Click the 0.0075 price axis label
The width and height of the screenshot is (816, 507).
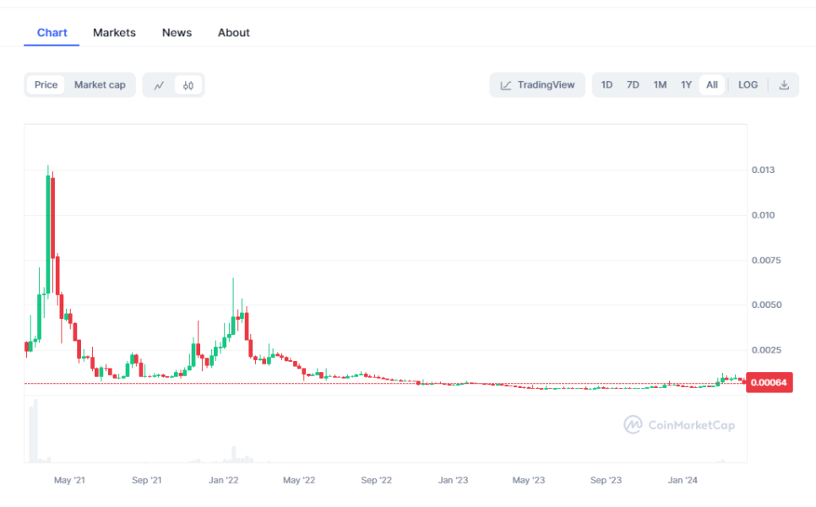click(x=766, y=261)
